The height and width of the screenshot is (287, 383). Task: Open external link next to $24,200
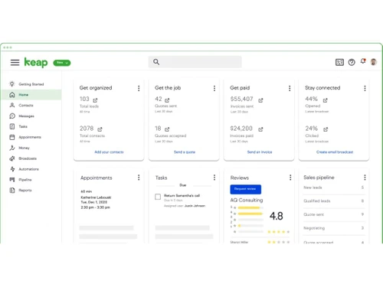260,129
